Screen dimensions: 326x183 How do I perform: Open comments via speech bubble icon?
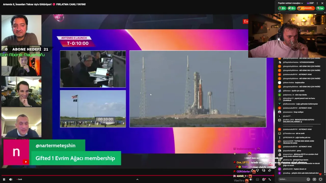(x=264, y=171)
